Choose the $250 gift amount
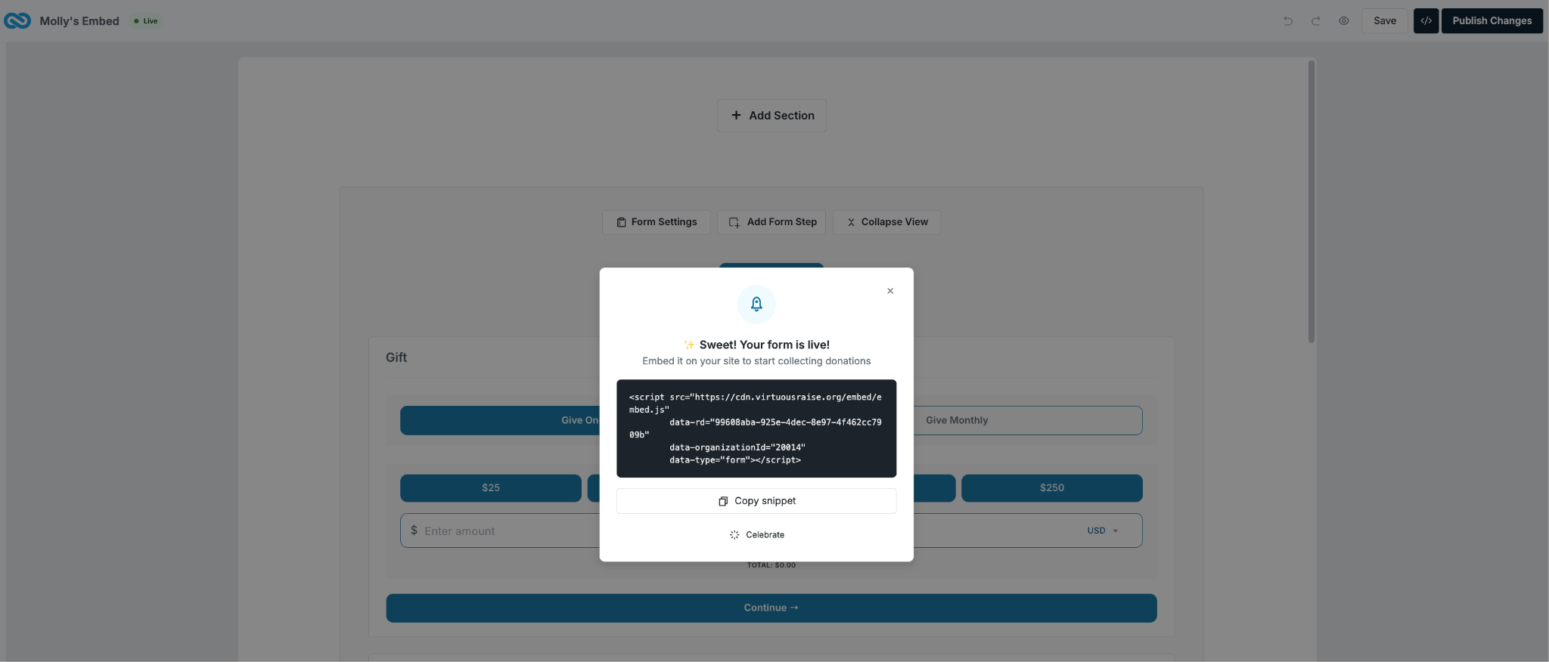Viewport: 1549px width, 662px height. 1052,488
